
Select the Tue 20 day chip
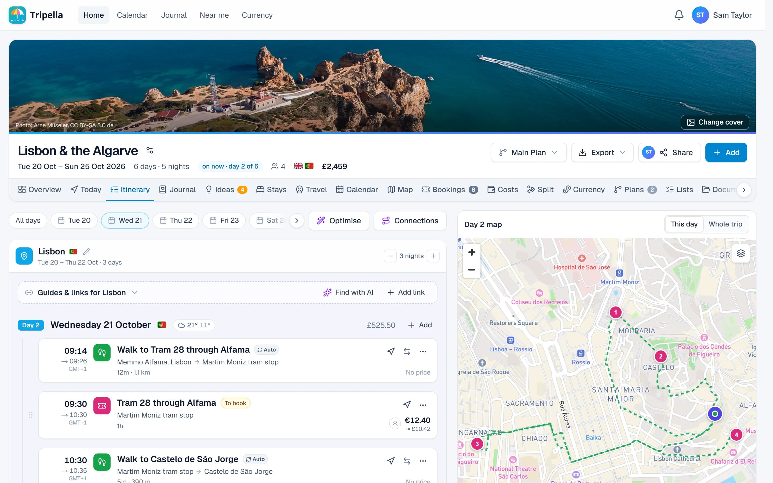click(74, 220)
